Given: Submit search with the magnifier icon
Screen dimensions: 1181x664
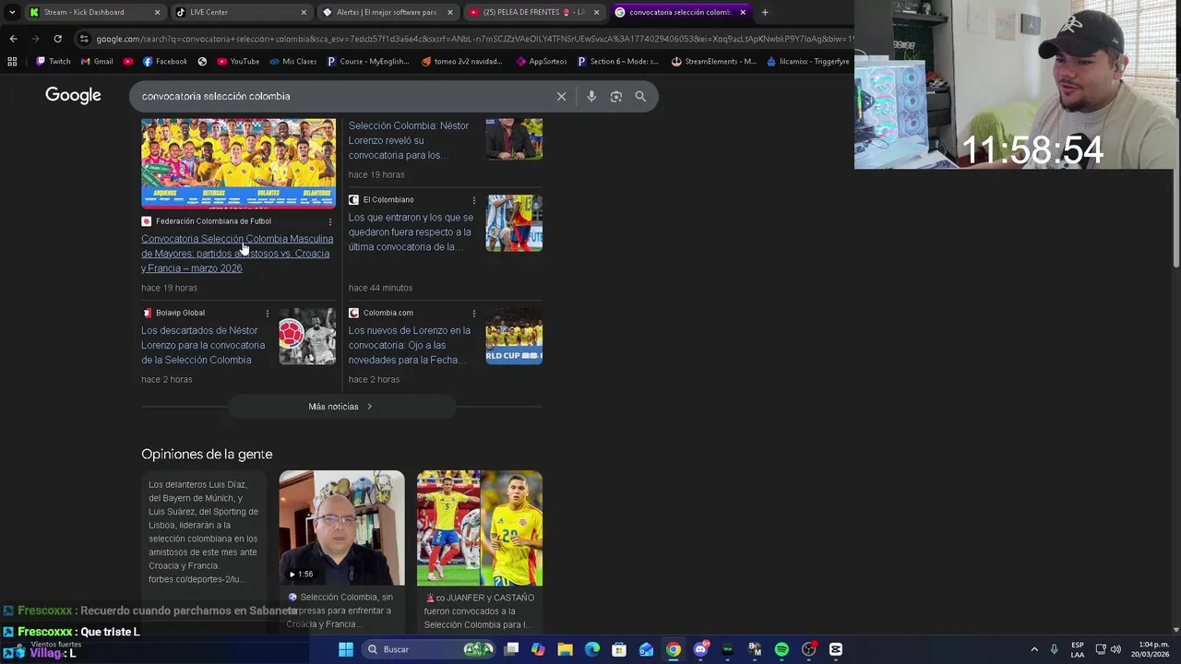Looking at the screenshot, I should 640,96.
